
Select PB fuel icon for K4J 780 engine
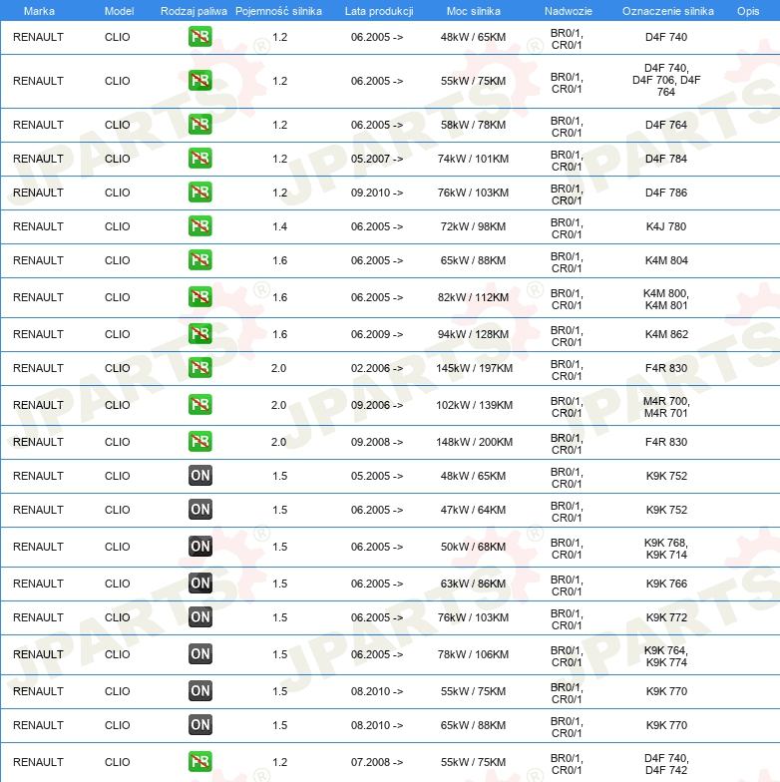click(199, 226)
